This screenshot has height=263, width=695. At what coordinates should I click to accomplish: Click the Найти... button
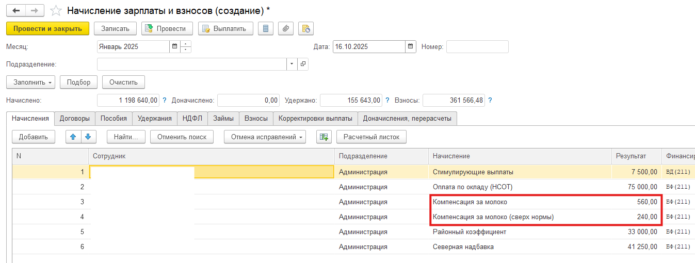[126, 137]
